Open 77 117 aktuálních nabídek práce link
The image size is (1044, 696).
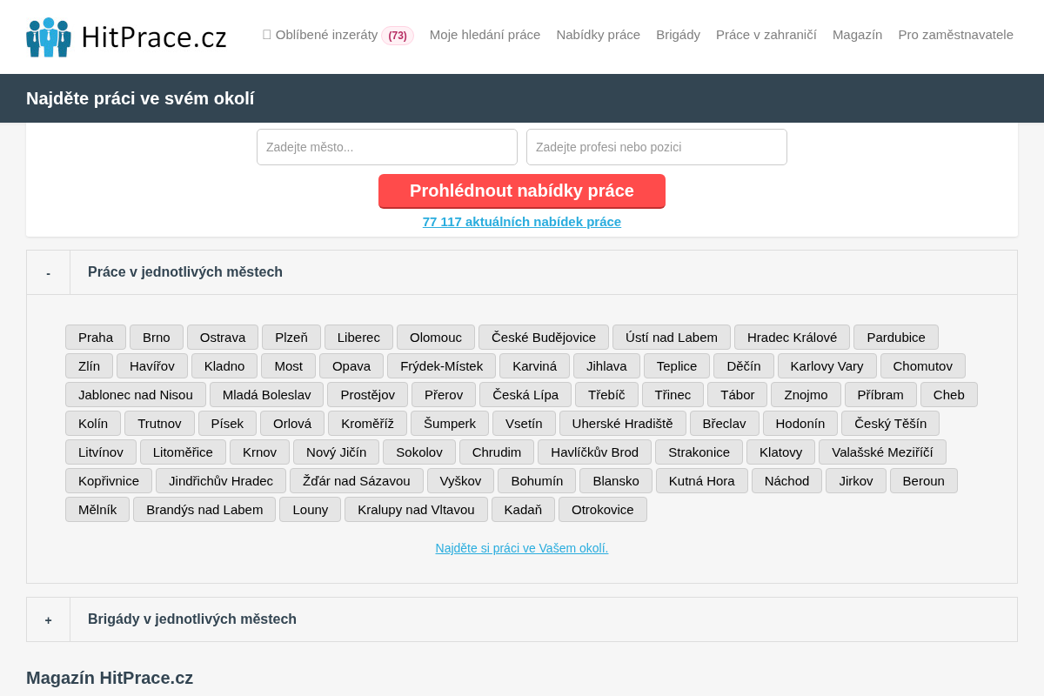point(522,221)
